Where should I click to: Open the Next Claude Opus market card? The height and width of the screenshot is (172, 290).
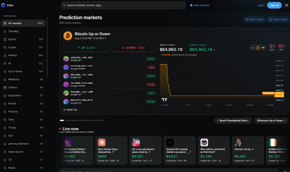(111, 150)
